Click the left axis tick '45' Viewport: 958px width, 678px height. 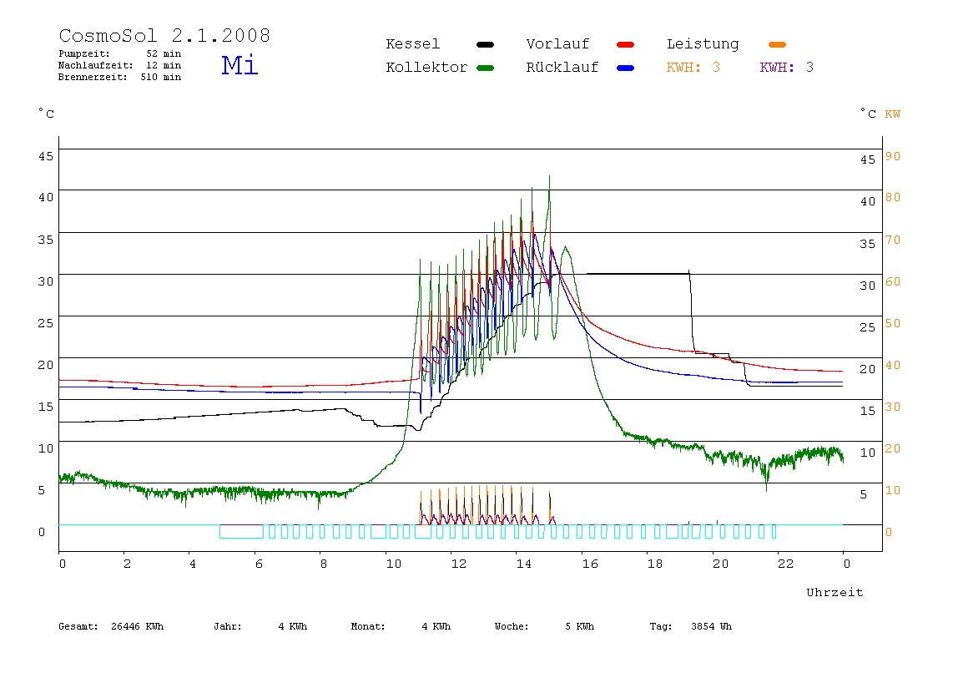click(46, 156)
